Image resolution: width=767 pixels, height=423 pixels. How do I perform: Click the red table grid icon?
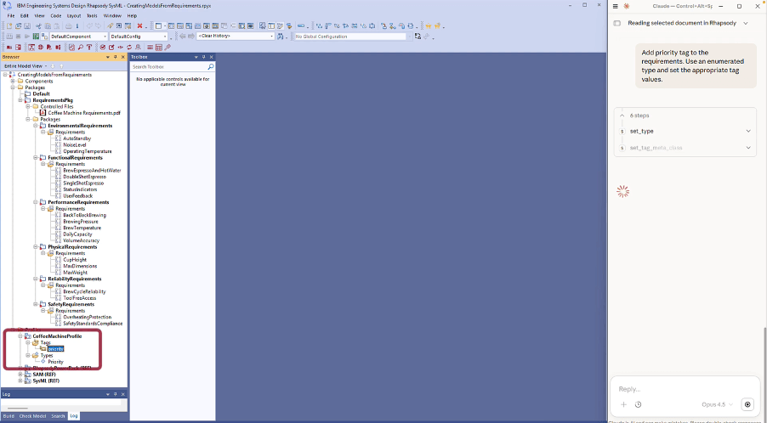pos(159,47)
